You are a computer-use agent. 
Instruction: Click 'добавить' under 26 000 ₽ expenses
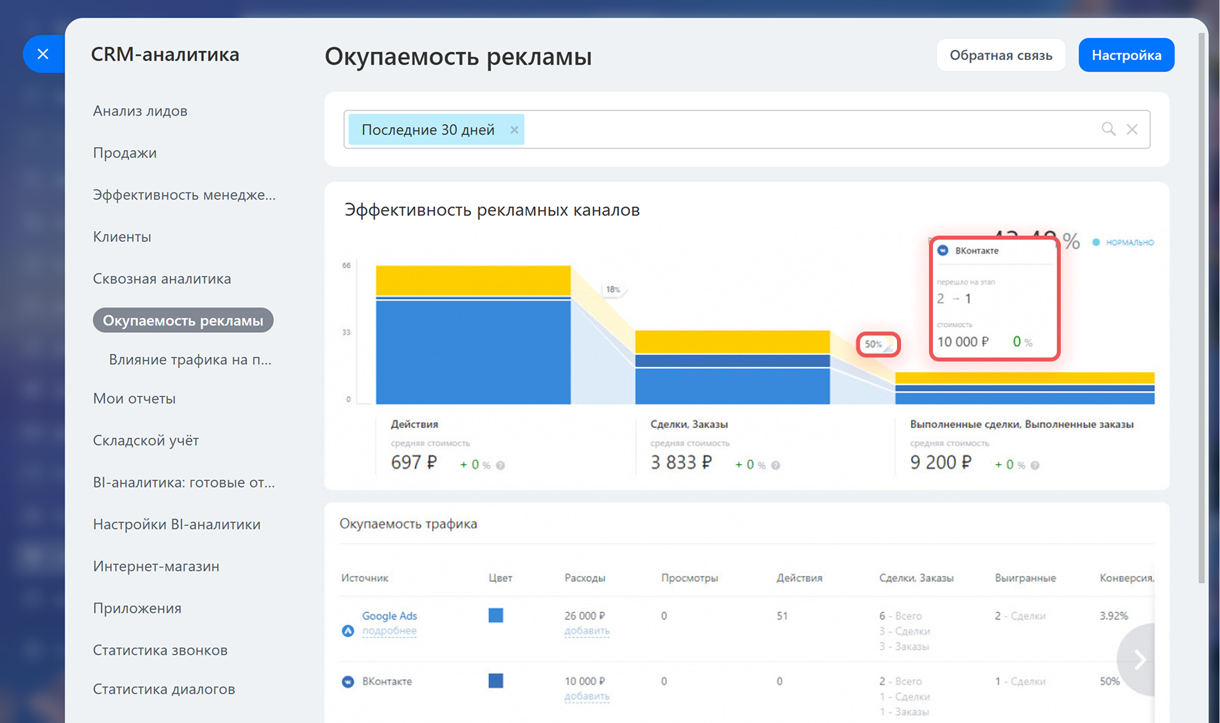(587, 630)
